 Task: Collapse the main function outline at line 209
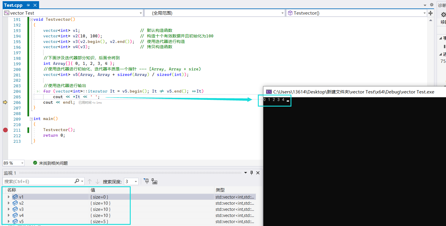pyautogui.click(x=31, y=119)
